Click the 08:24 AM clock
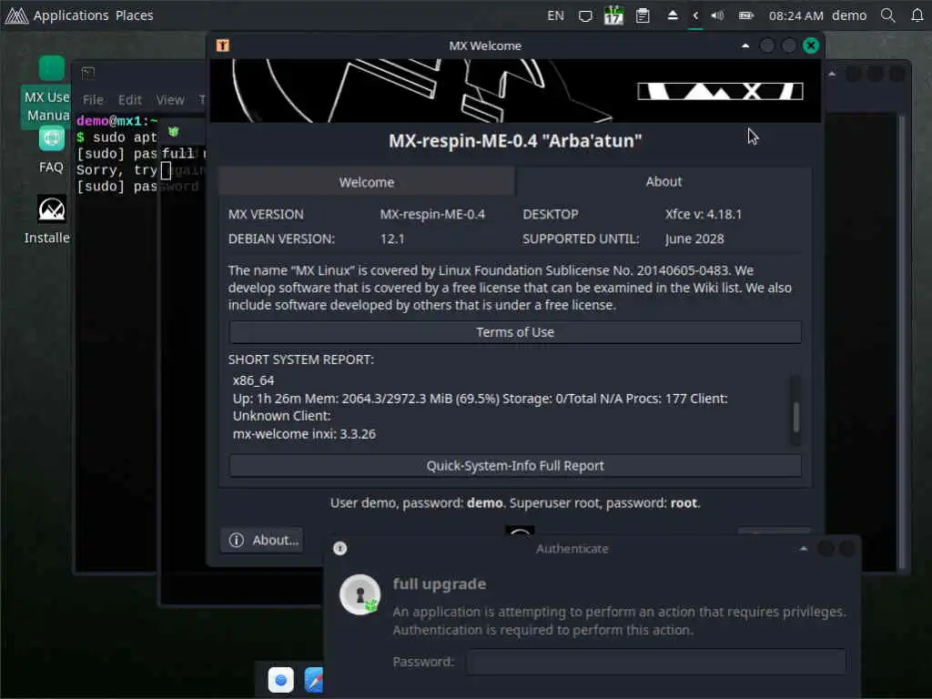932x699 pixels. pyautogui.click(x=795, y=15)
